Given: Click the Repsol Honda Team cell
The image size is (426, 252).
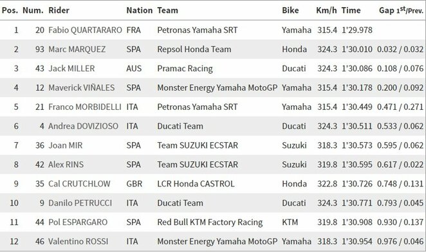Looking at the screenshot, I should [194, 49].
